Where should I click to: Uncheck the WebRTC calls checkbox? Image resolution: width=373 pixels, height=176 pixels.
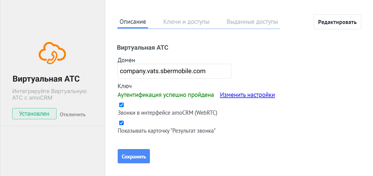click(x=122, y=105)
